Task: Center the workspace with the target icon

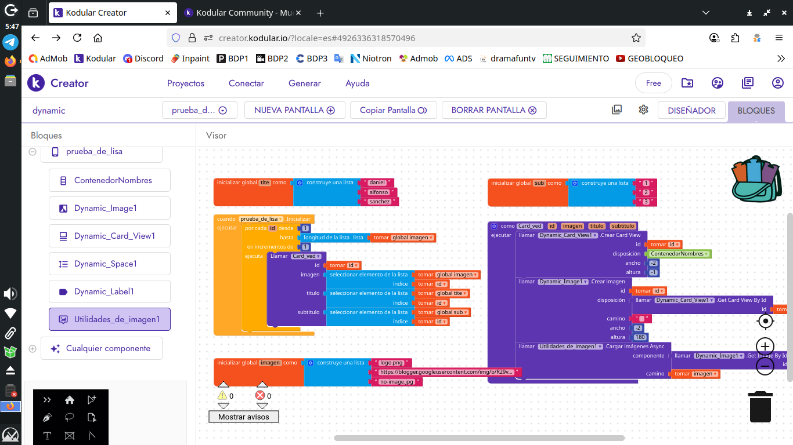Action: pyautogui.click(x=766, y=320)
